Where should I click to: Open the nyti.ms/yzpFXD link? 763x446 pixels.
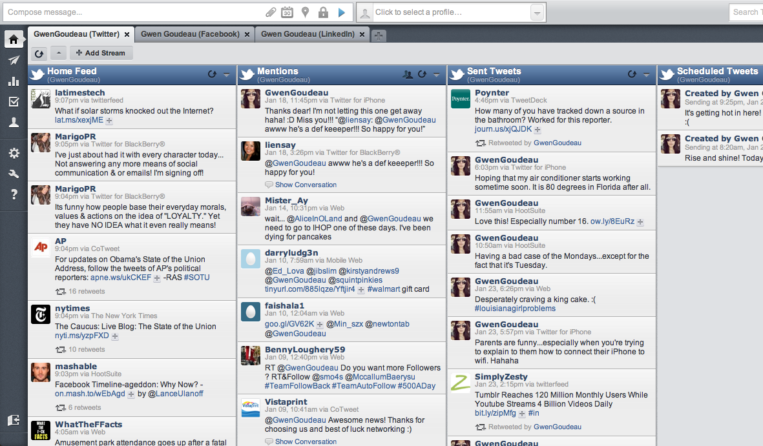point(82,336)
